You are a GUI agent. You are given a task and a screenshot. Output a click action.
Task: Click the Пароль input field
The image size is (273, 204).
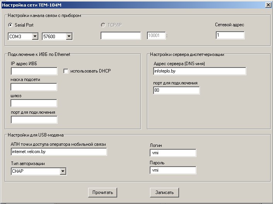coord(173,170)
